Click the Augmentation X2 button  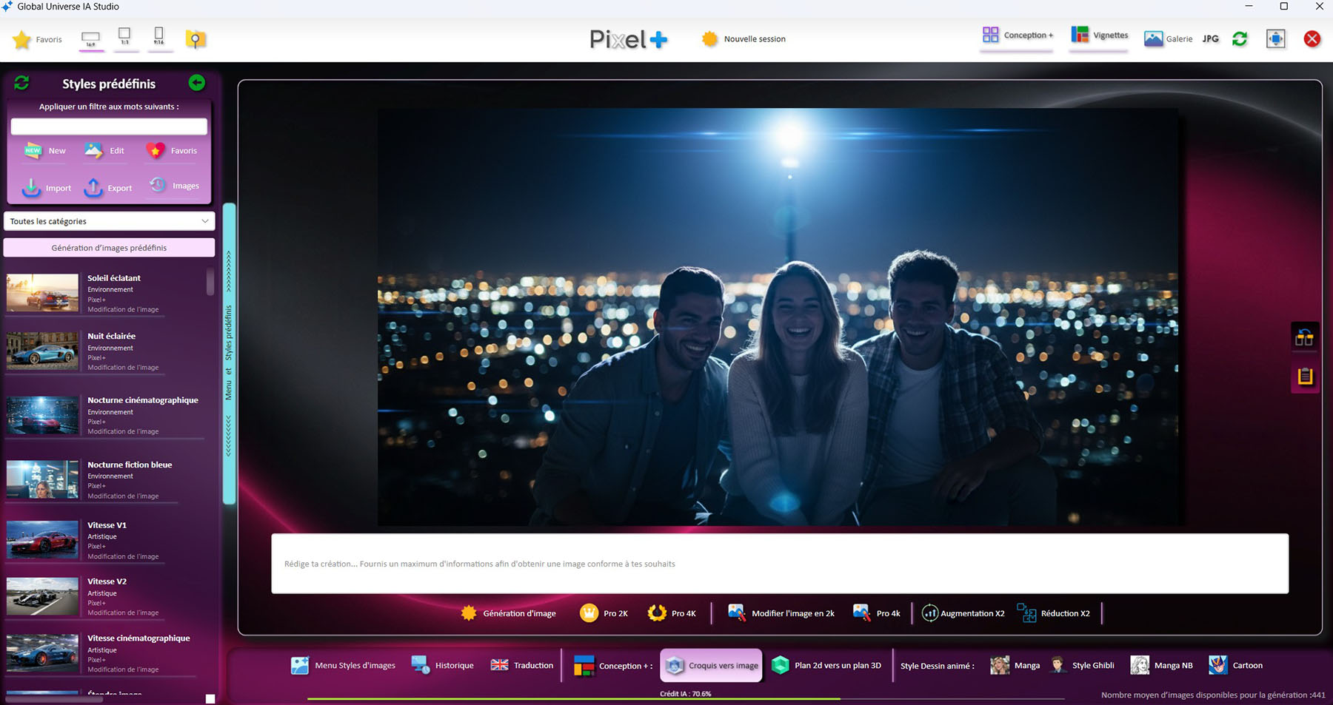[963, 613]
